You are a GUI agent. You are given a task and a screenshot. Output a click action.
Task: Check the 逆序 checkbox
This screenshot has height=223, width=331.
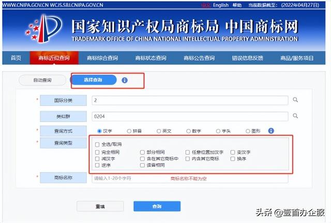coord(97,165)
